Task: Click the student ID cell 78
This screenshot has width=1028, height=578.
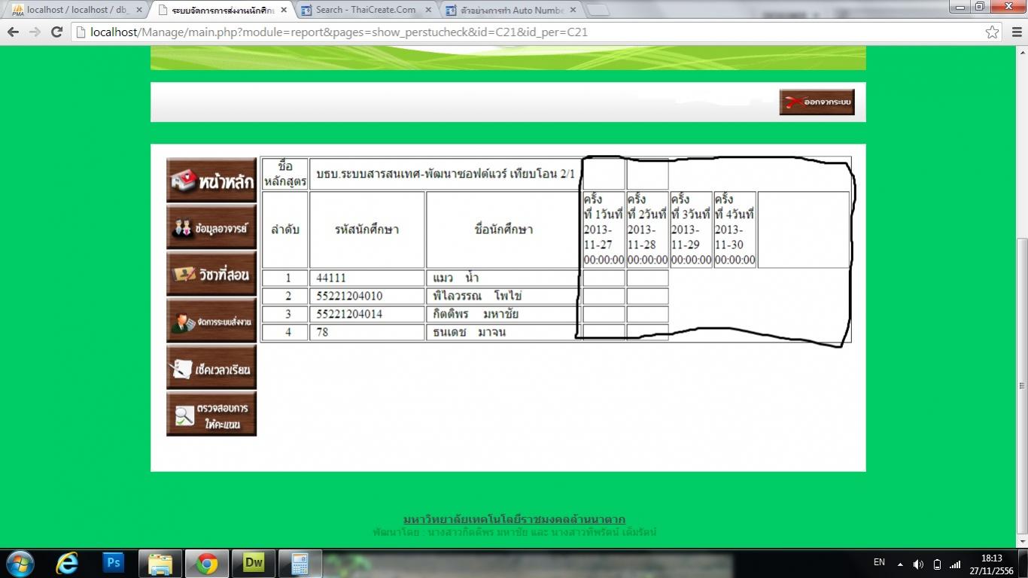Action: [x=367, y=332]
